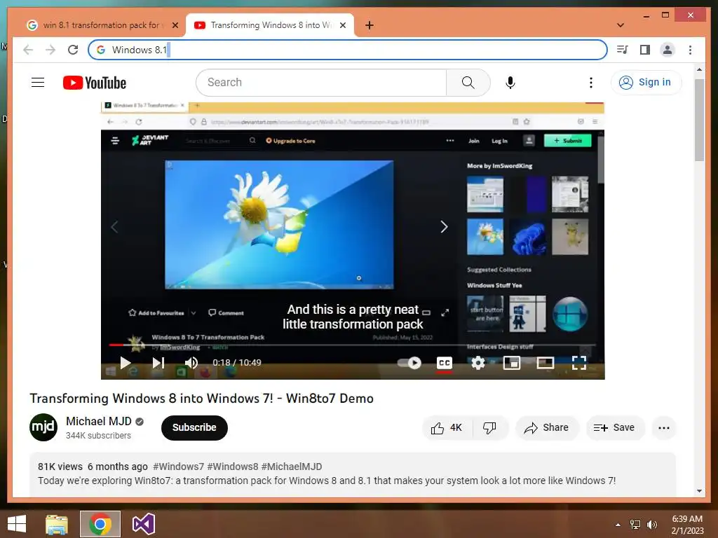The height and width of the screenshot is (538, 718).
Task: Open File Explorer from the taskbar
Action: (57, 524)
